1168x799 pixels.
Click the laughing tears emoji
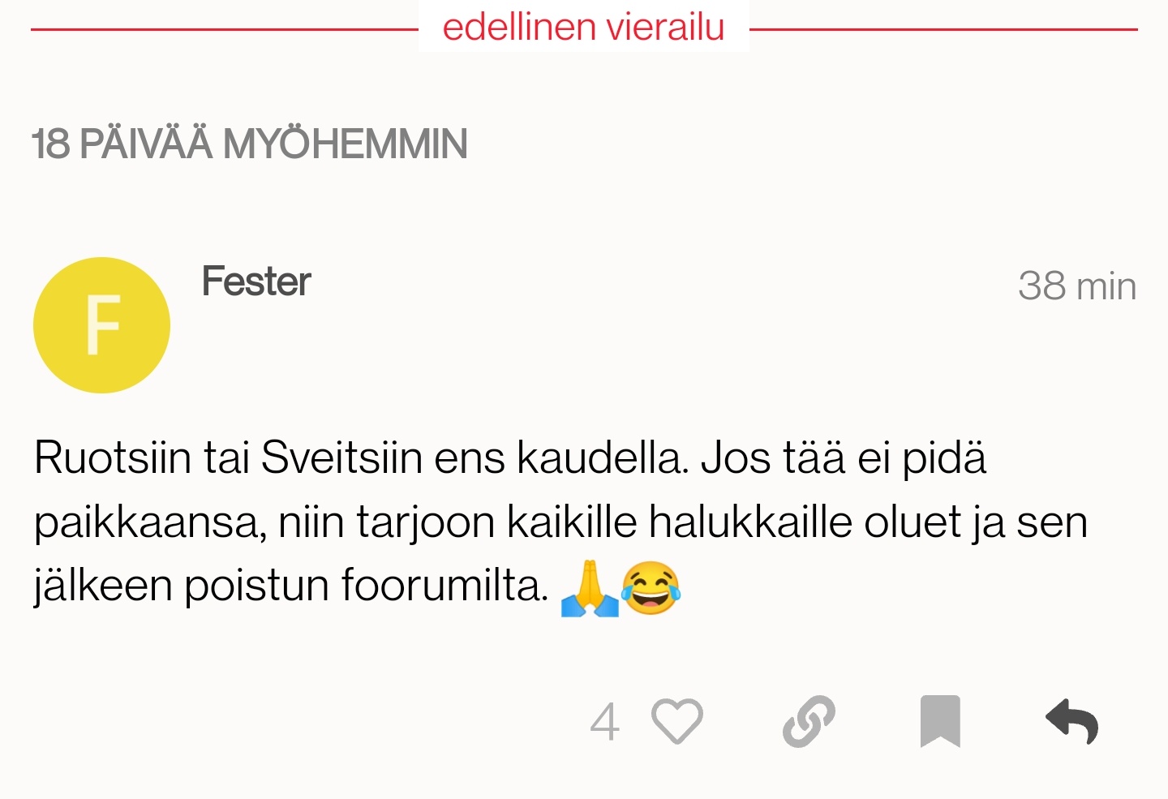(x=651, y=588)
